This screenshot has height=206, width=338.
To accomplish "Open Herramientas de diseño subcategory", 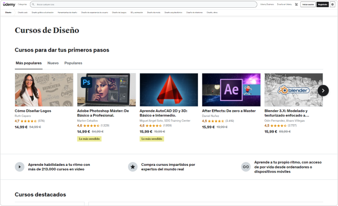I will (67, 13).
